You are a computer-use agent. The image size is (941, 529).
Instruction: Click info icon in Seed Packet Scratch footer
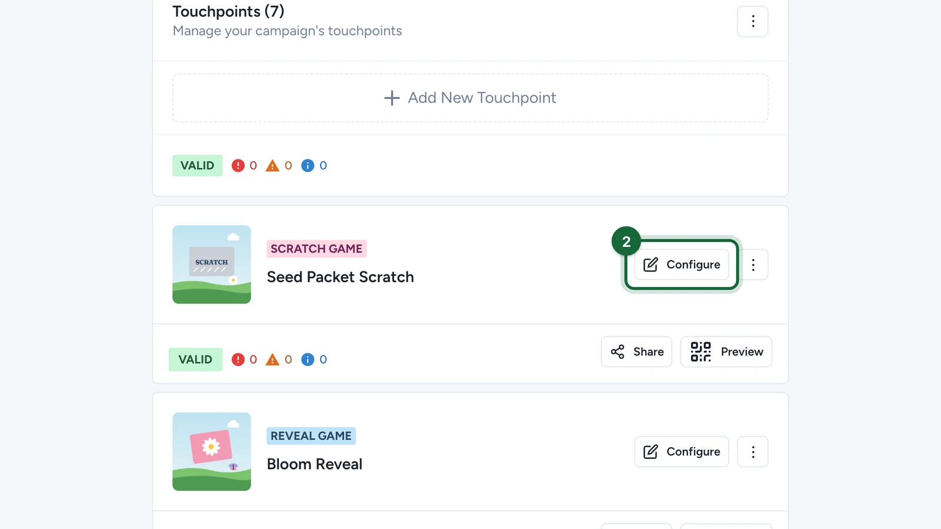click(308, 360)
